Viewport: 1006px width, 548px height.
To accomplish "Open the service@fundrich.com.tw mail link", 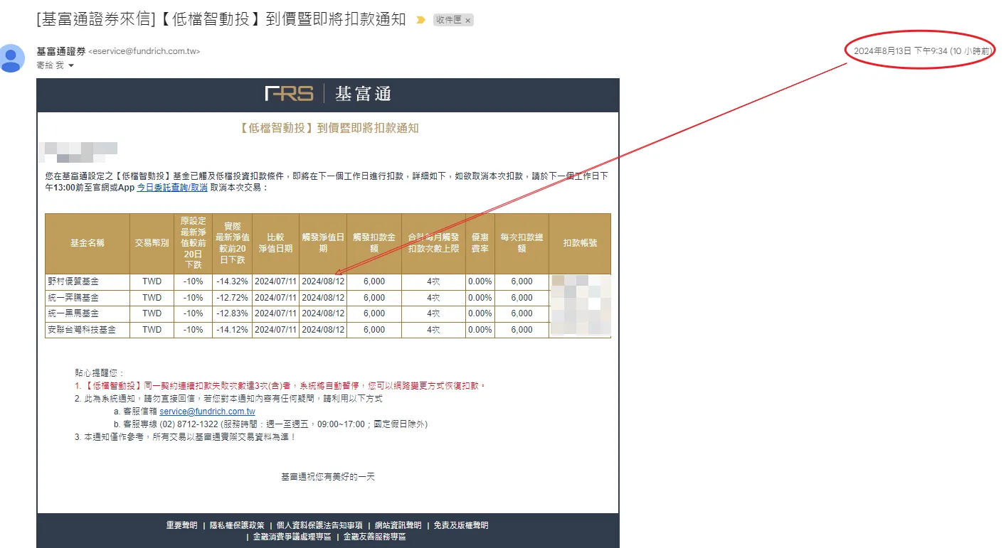I will [207, 412].
